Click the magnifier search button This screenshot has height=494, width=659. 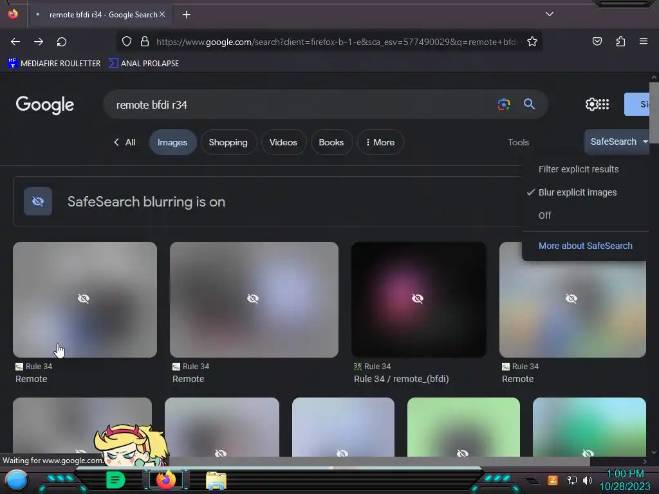529,104
